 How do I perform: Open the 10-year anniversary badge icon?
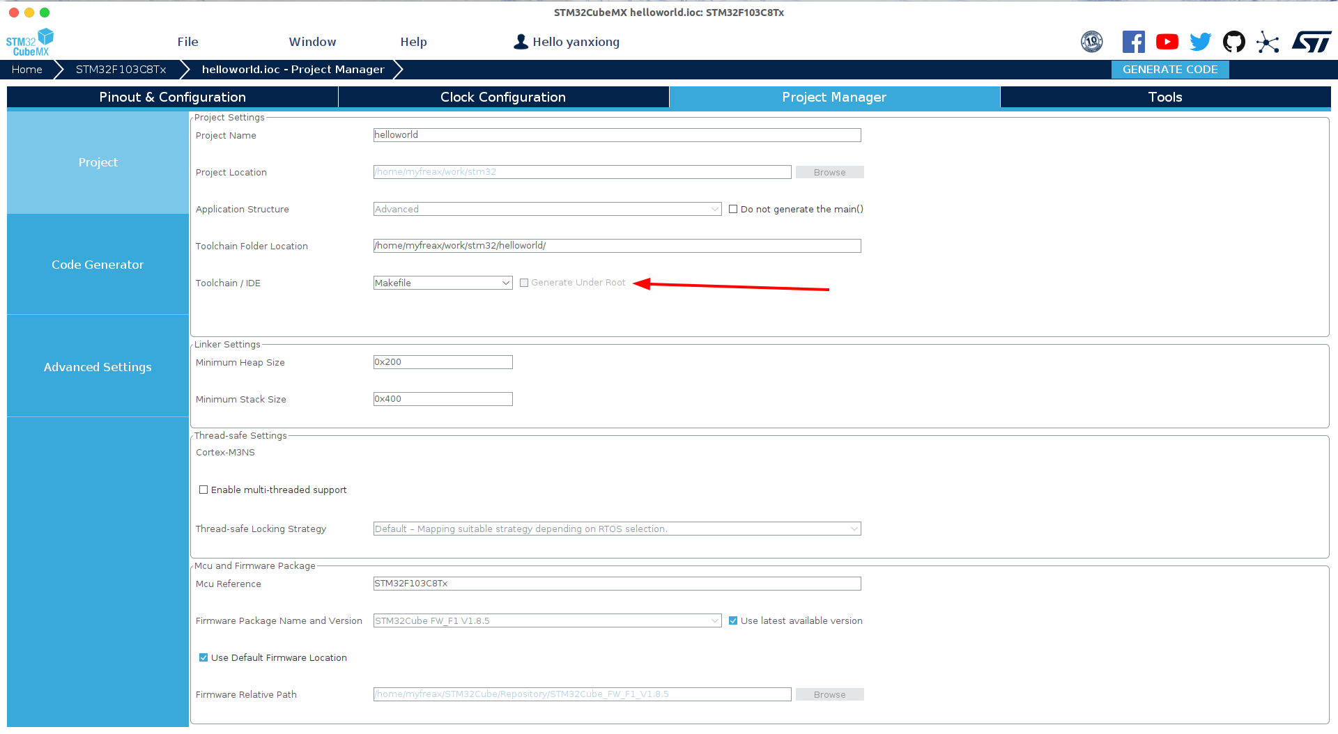(1092, 42)
